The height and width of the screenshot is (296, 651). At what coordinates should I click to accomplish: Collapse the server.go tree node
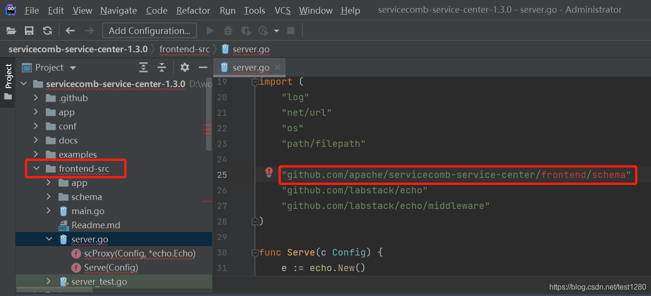(x=49, y=239)
